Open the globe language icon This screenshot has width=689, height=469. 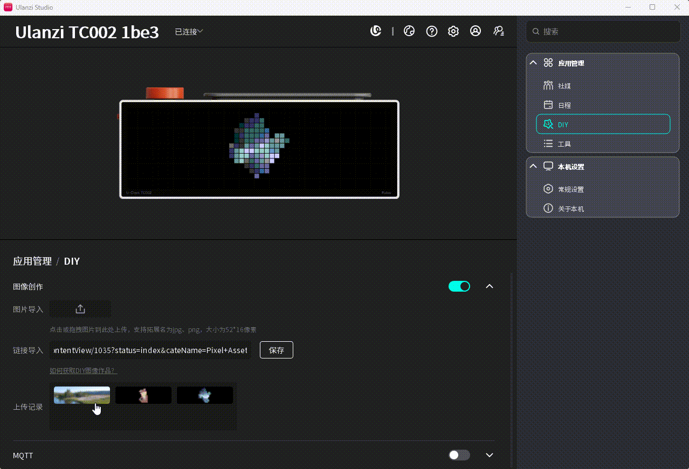click(409, 31)
